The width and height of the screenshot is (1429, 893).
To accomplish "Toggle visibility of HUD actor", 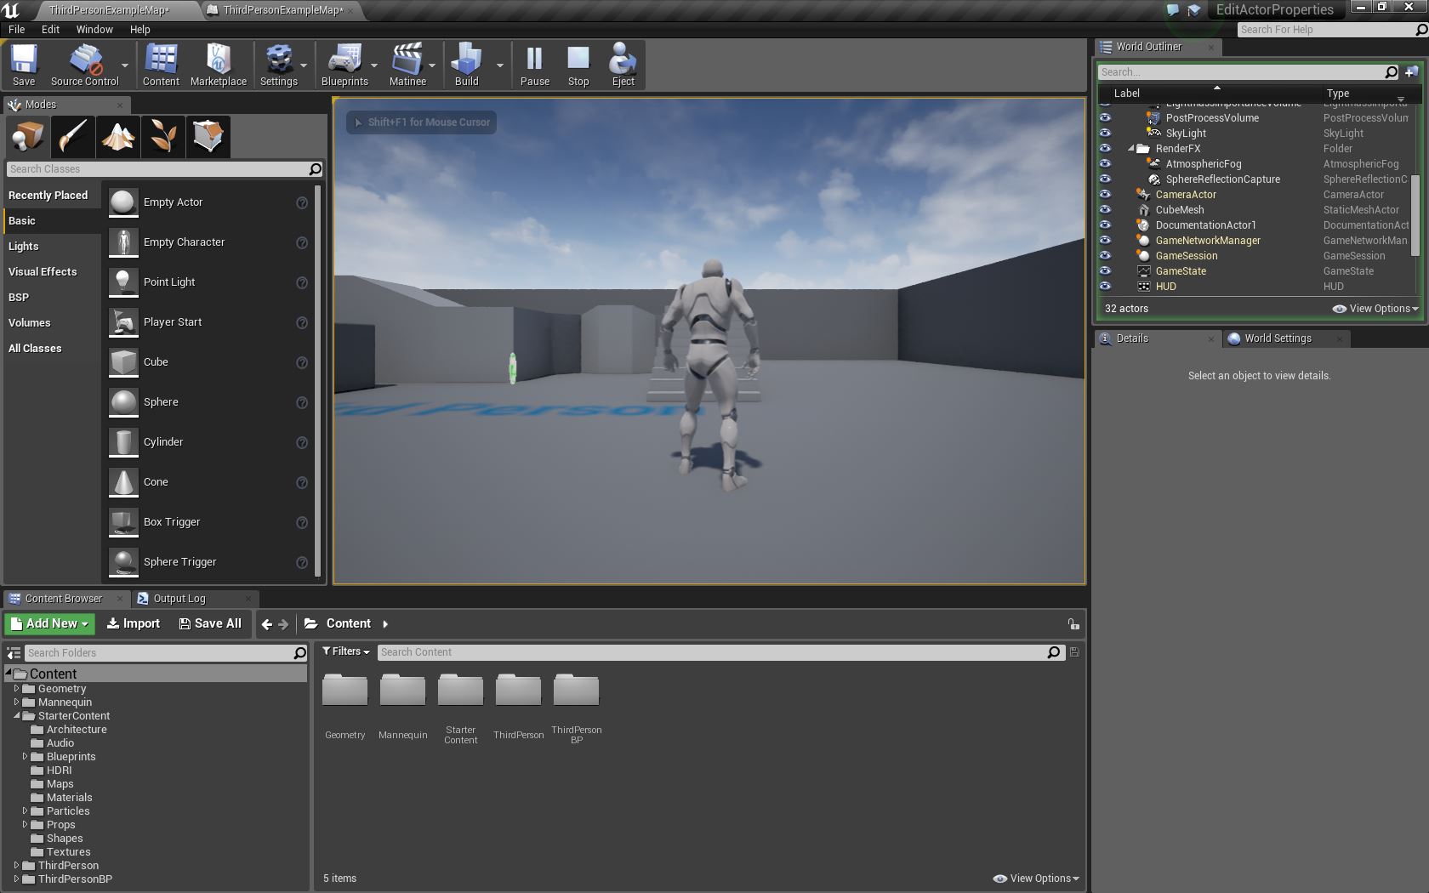I will tap(1105, 287).
